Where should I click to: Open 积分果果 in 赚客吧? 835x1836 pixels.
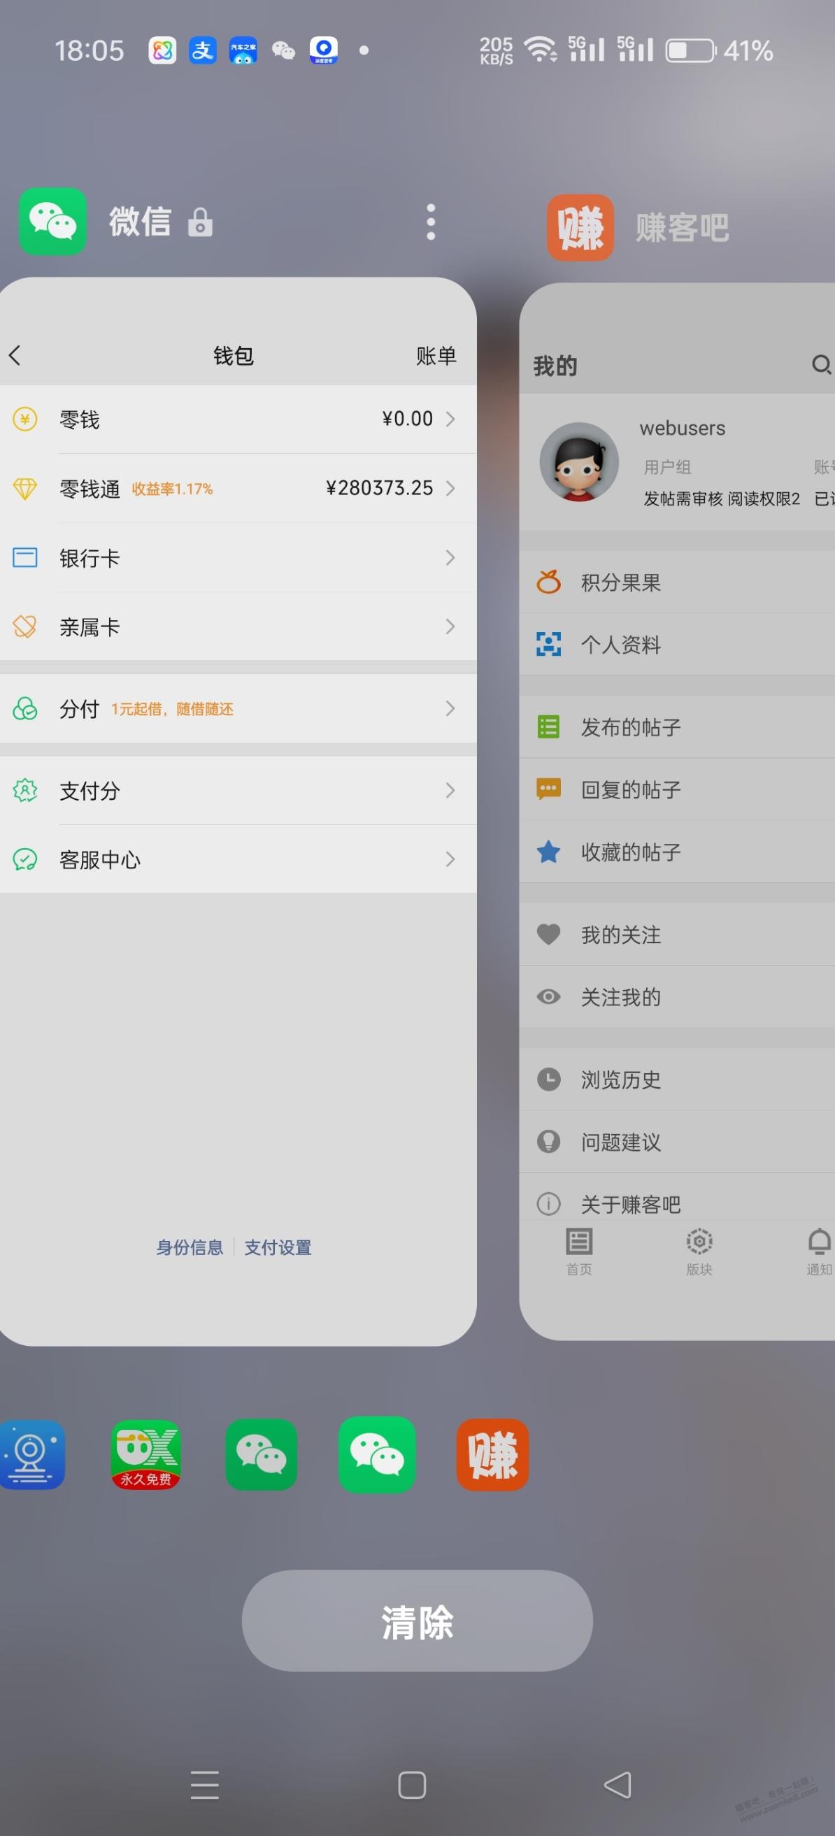pyautogui.click(x=677, y=582)
